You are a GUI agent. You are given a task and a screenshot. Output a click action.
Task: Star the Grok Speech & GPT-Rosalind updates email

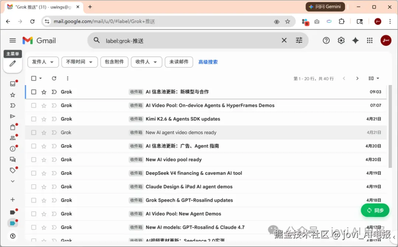pos(44,200)
